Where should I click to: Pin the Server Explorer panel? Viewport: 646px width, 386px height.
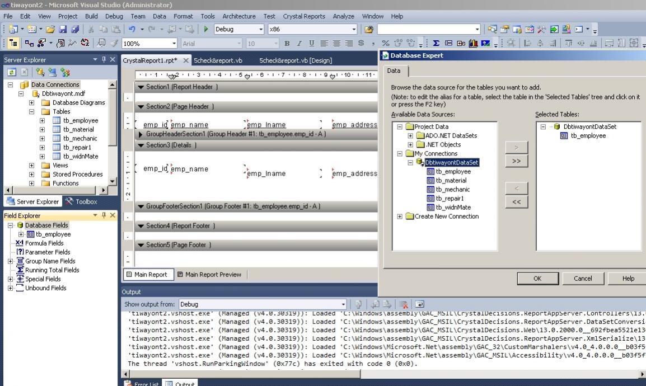tap(104, 60)
